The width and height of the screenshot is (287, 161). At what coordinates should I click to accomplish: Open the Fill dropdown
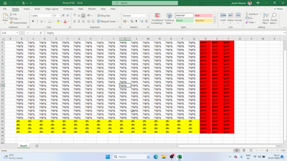pos(250,18)
